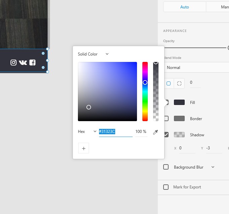
Task: Click the right-middle resize handle of selection
Action: (x=47, y=60)
